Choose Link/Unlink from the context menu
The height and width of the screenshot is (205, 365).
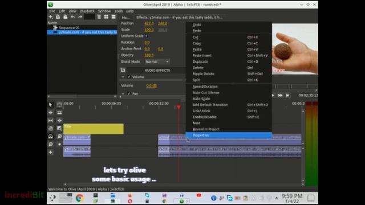[229, 111]
